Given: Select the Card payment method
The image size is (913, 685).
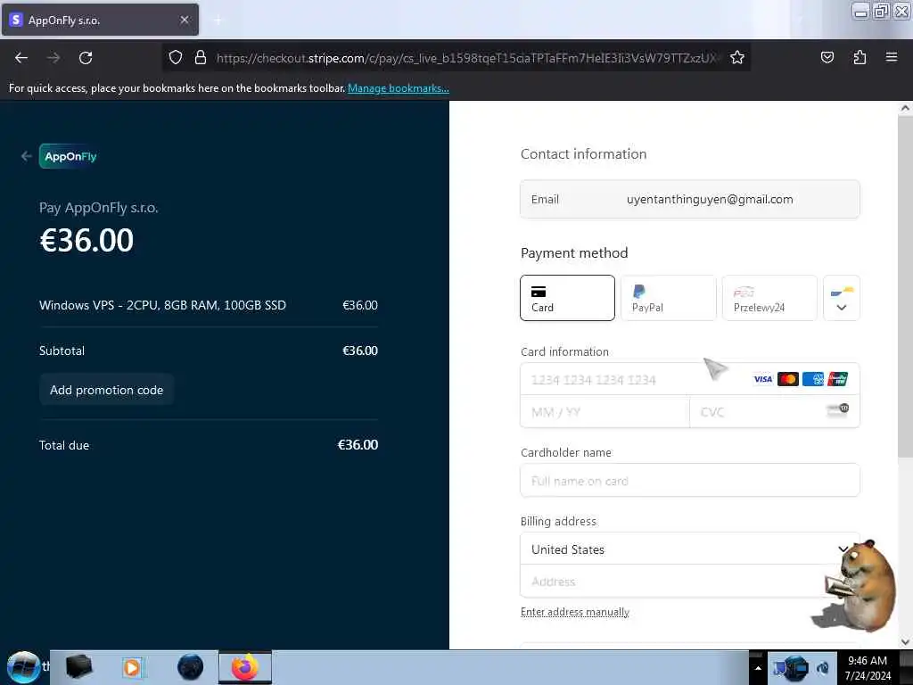Looking at the screenshot, I should click(567, 298).
